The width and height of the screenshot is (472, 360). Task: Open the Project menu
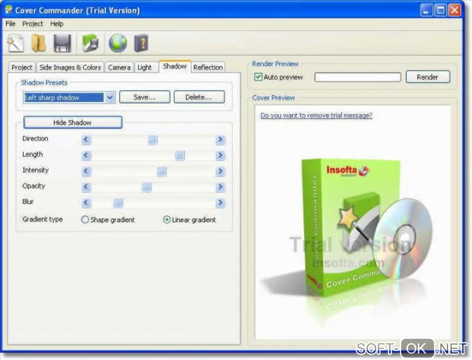click(32, 24)
